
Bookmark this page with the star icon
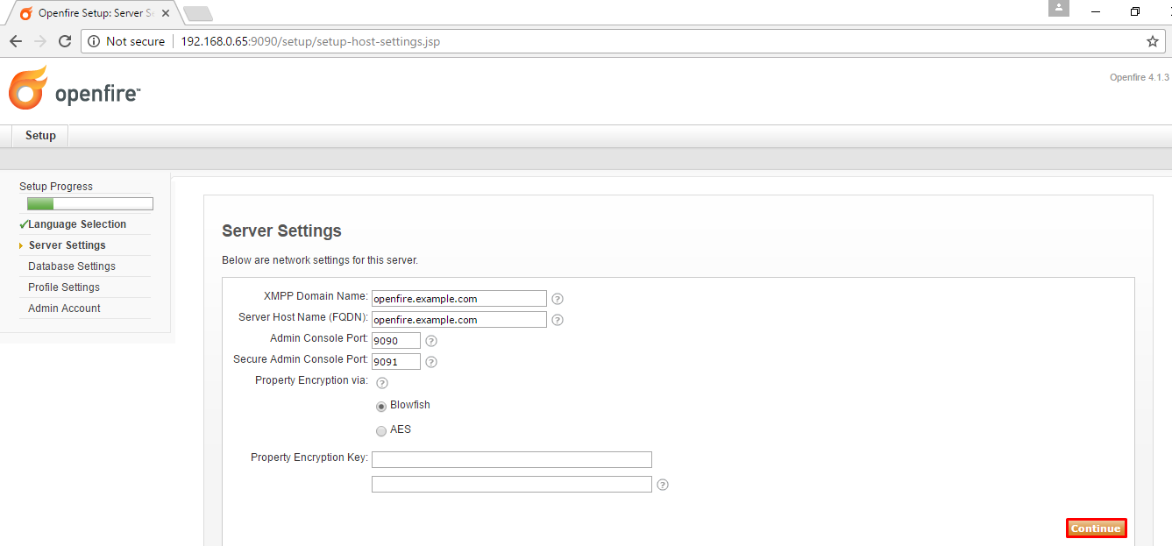coord(1153,41)
